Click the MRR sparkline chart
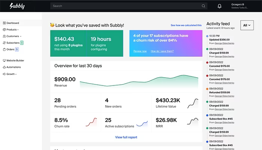Image resolution: width=262 pixels, height=150 pixels. [193, 121]
